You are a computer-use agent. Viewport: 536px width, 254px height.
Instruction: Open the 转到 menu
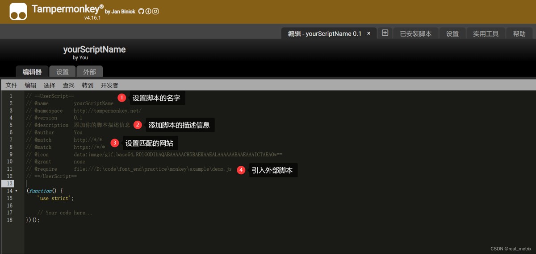click(x=88, y=85)
